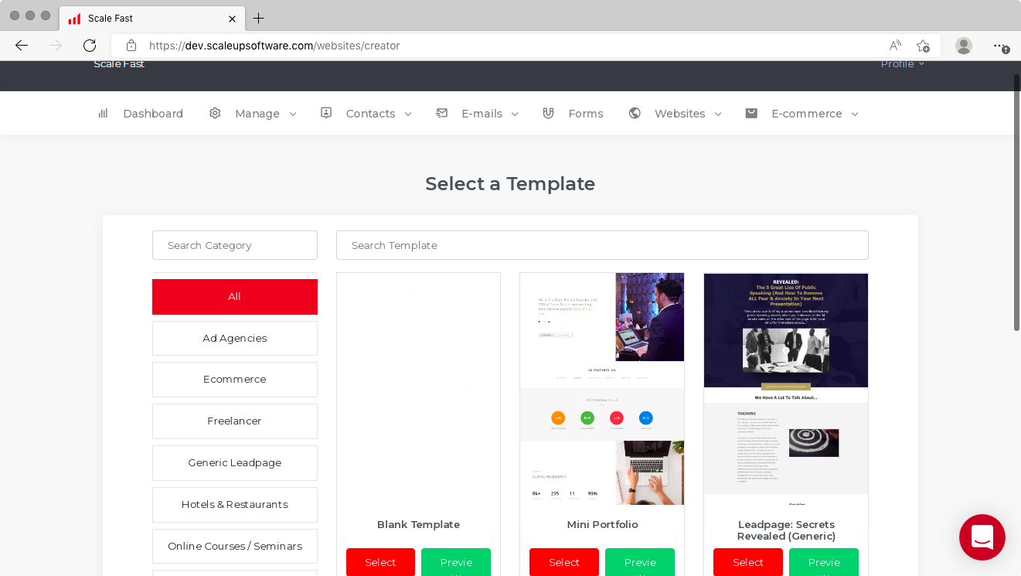
Task: Filter by Ad Agencies category
Action: click(x=235, y=338)
